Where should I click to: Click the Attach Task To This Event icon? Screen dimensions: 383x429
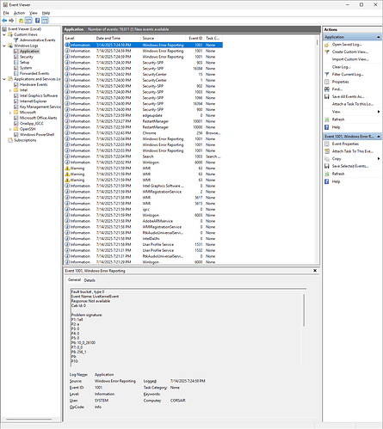tap(327, 151)
